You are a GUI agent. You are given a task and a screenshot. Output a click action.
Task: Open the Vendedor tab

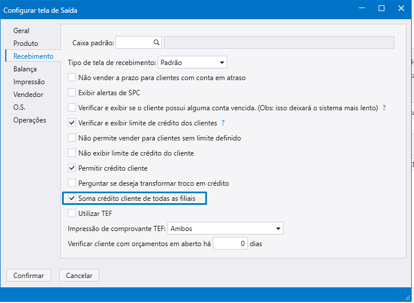click(x=28, y=95)
